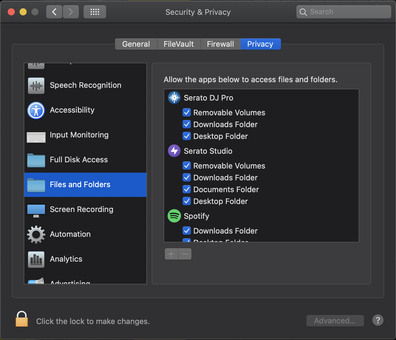Click the Spotify app icon
Screen dimensions: 396x340
point(174,216)
